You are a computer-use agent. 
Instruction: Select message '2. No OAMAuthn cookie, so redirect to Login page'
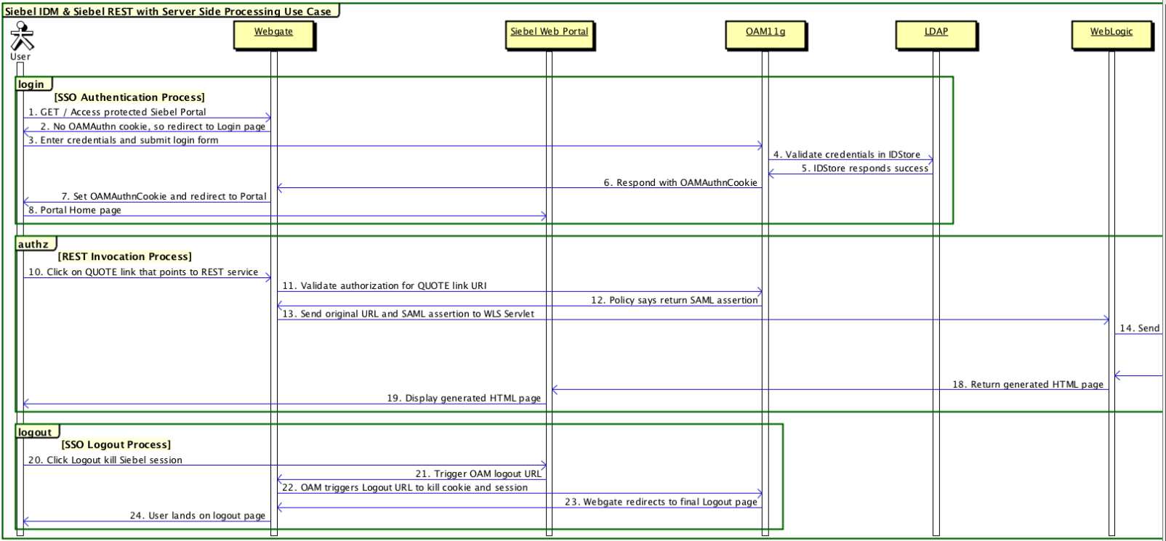[x=153, y=126]
